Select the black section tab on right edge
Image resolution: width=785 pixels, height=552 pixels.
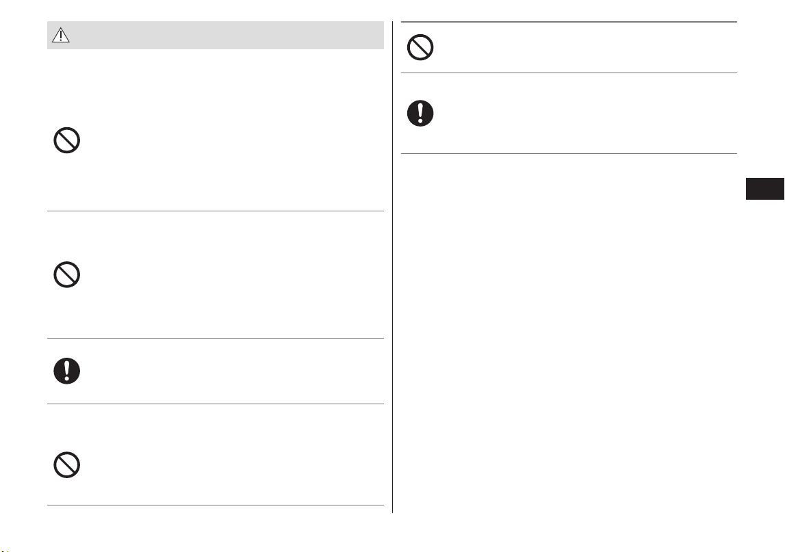point(765,189)
